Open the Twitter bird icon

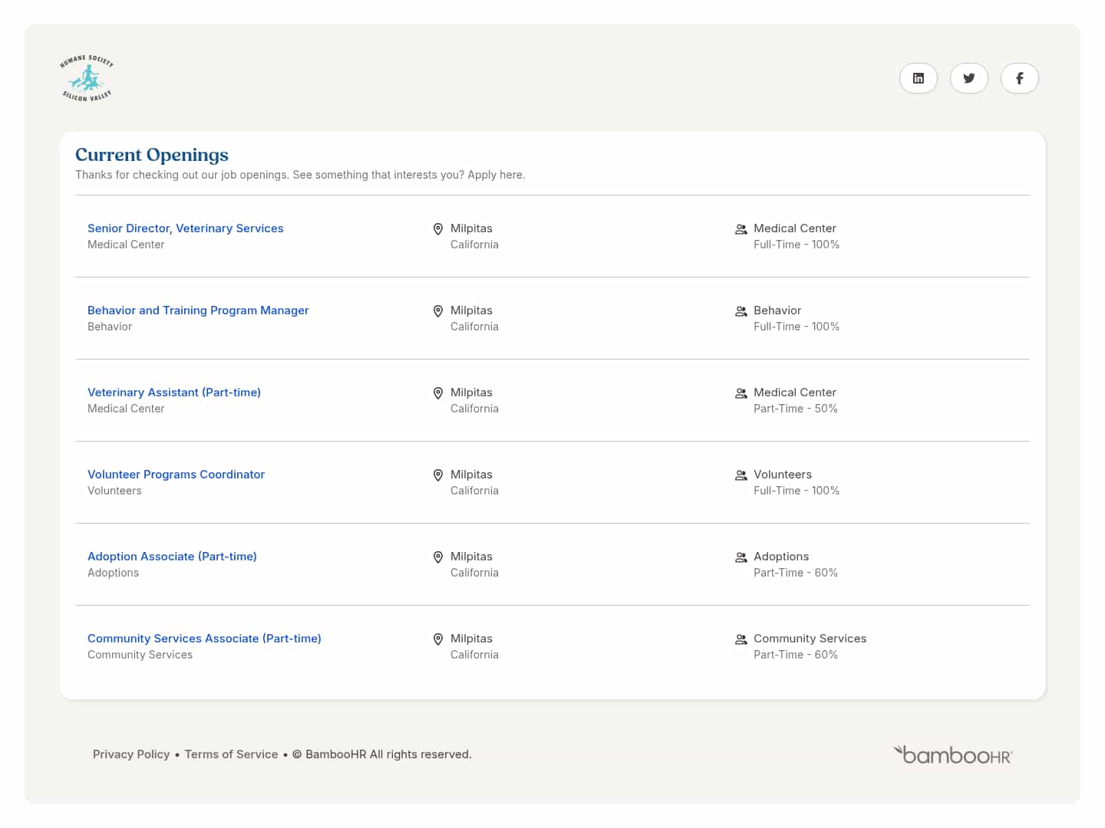[968, 78]
